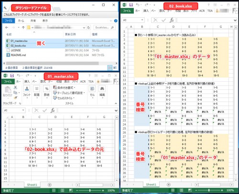Save the 02_book.xlsx workbook via floppy icon
The image size is (239, 194).
131,5
